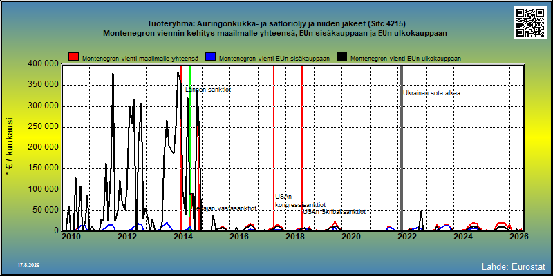Click the x-axis year label 2024

(462, 237)
